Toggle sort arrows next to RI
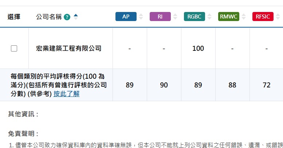Screen dimensions: 283x148 point(175,17)
